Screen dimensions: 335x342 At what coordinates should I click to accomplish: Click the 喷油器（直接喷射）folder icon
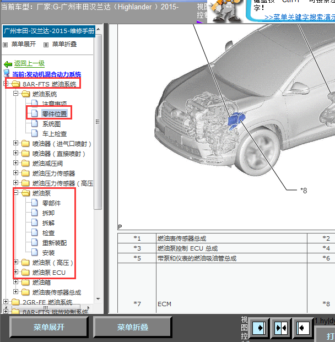[x=25, y=154]
